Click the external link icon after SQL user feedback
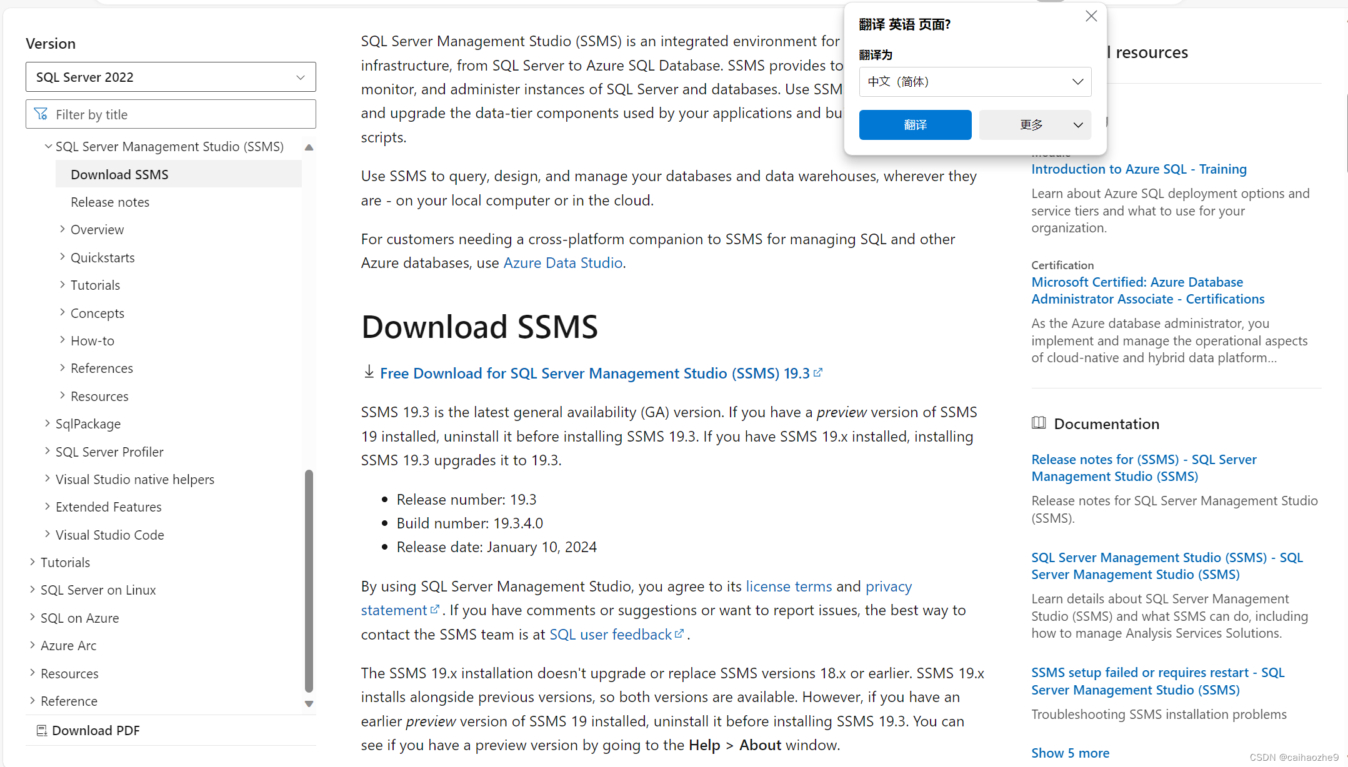 [x=680, y=633]
